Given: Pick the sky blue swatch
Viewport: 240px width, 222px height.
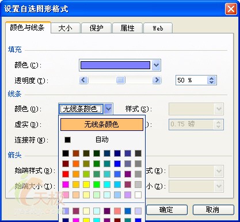Looking at the screenshot, I should 117,185.
